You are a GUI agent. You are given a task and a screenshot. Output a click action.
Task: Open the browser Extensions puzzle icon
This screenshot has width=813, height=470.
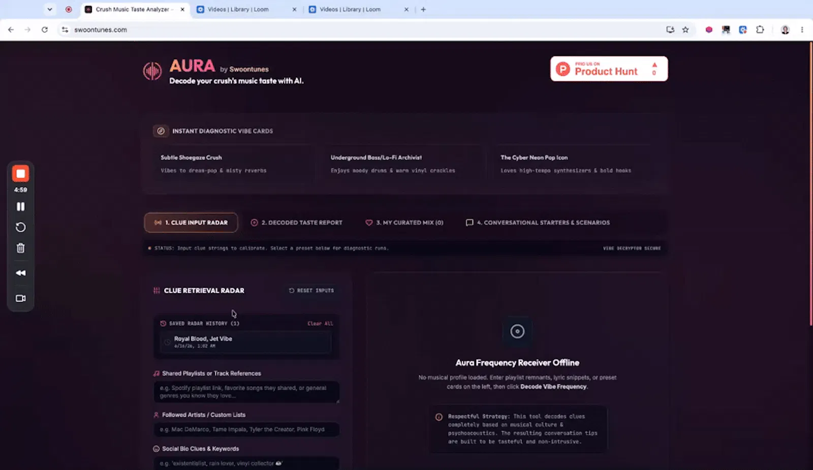pos(760,29)
